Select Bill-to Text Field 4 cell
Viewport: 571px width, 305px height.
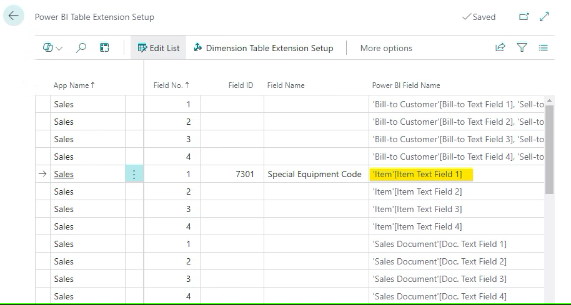click(457, 157)
